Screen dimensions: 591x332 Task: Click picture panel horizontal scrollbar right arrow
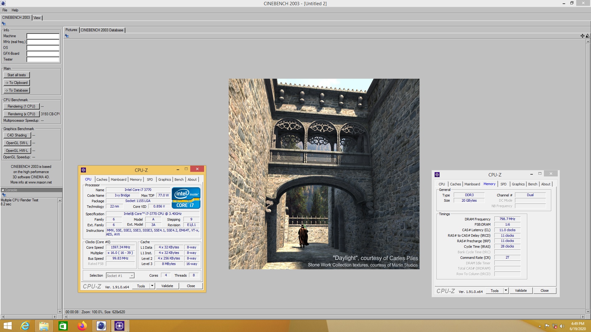coord(582,317)
